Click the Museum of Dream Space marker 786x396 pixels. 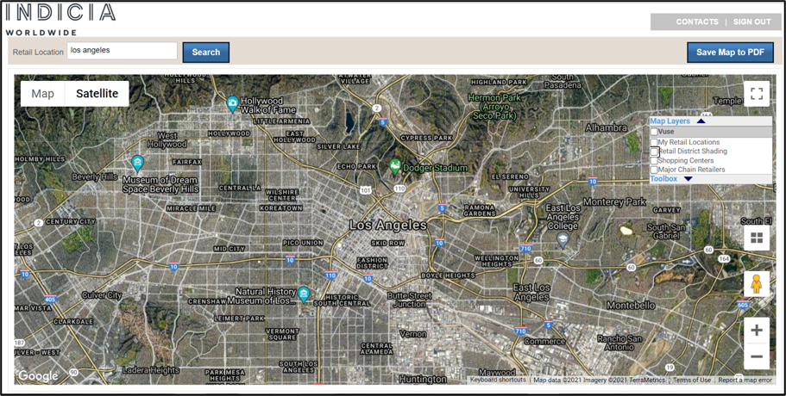click(x=137, y=163)
